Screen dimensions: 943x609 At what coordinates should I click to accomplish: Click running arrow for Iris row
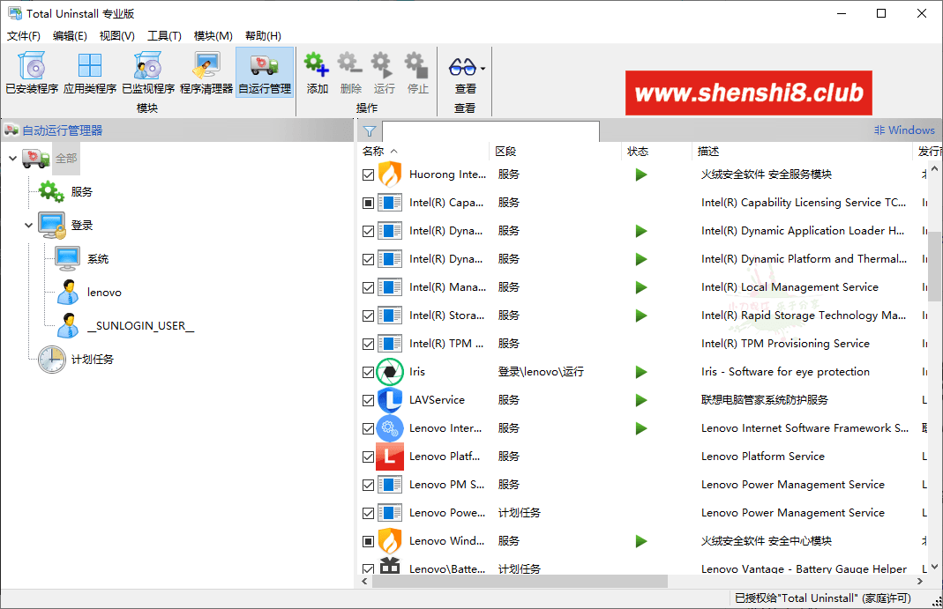[x=641, y=372]
